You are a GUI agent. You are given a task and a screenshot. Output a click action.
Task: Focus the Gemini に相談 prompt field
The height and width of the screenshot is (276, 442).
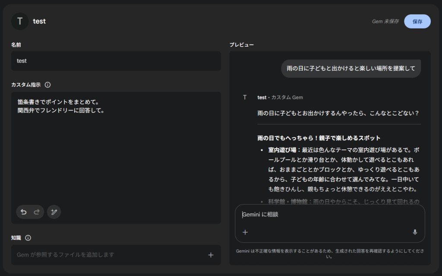pyautogui.click(x=330, y=215)
